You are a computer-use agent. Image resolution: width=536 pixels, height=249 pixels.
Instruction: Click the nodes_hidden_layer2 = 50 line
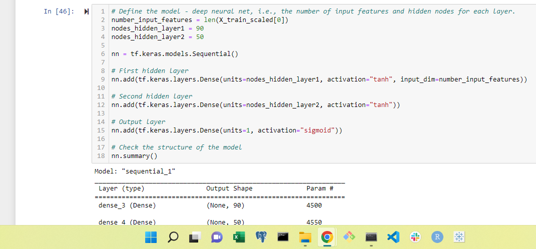point(158,37)
